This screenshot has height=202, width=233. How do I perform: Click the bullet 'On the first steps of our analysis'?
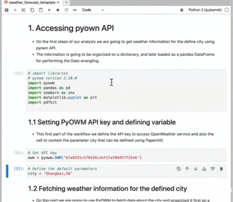[125, 45]
